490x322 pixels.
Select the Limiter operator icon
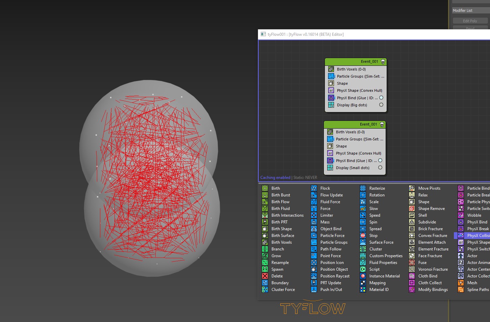314,215
